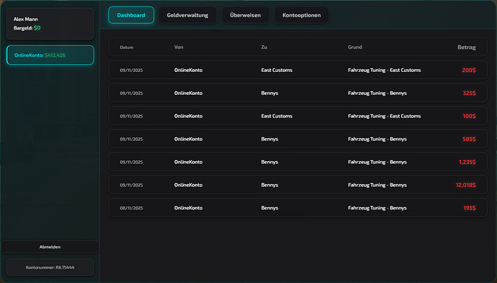Screen dimensions: 497x283
Task: Click the 100$ transaction amount
Action: [469, 116]
